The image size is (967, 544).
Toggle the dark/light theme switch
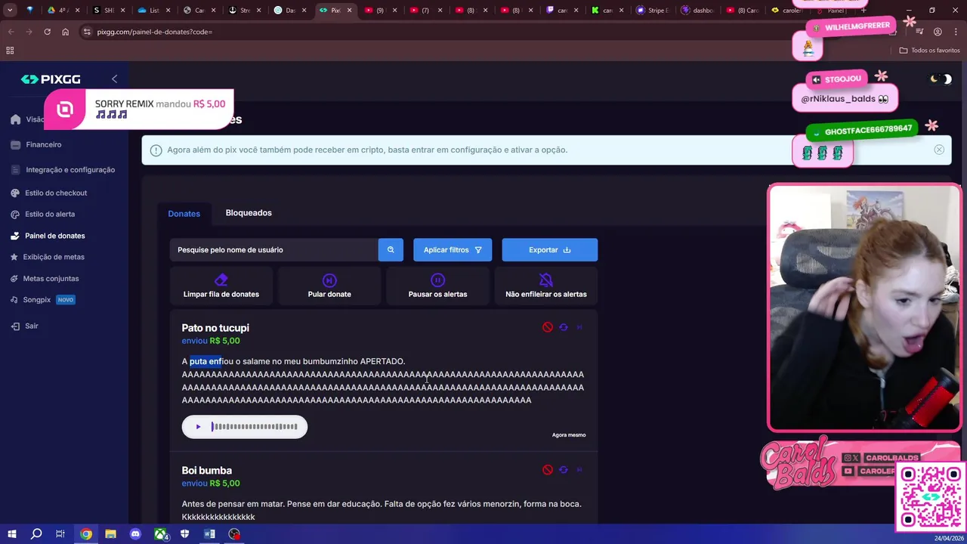click(x=941, y=79)
